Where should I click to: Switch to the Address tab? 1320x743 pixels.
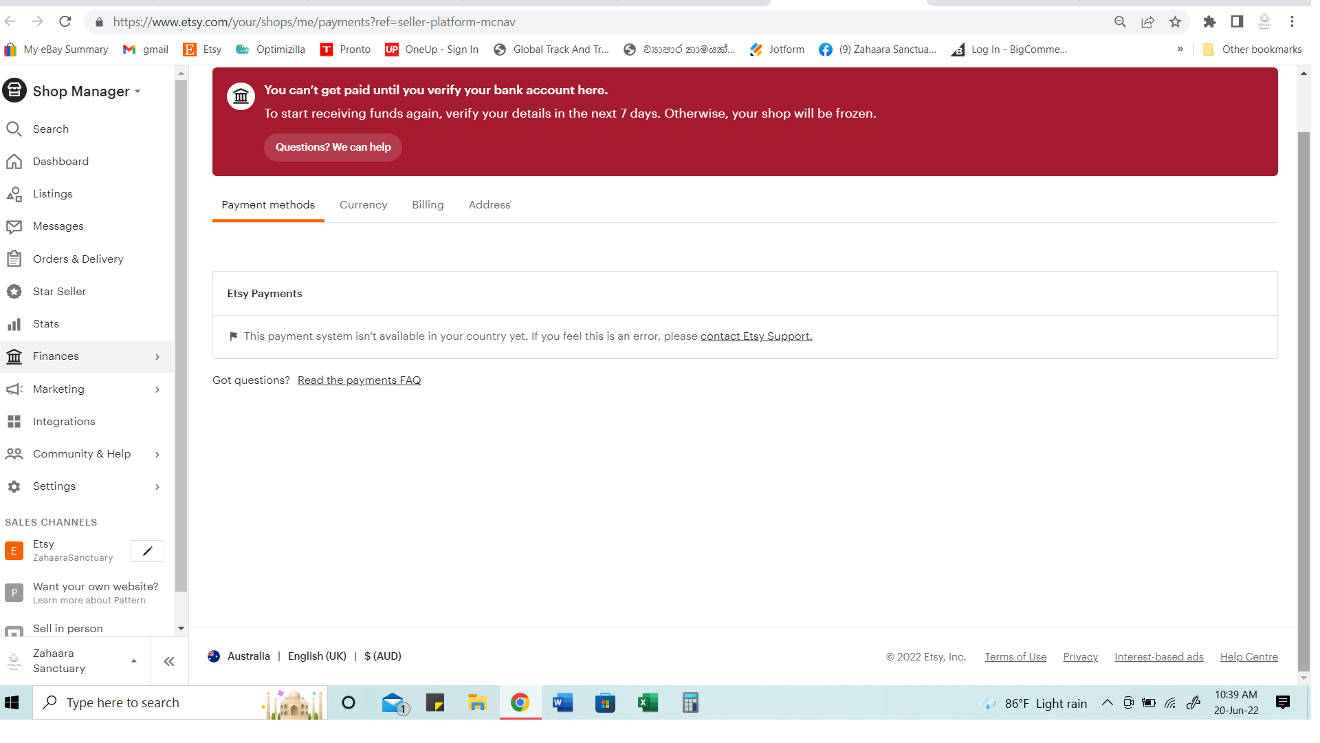point(489,205)
